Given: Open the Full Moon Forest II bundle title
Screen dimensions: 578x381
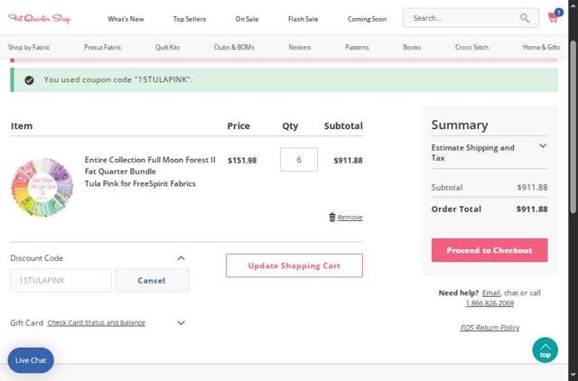Looking at the screenshot, I should click(150, 165).
